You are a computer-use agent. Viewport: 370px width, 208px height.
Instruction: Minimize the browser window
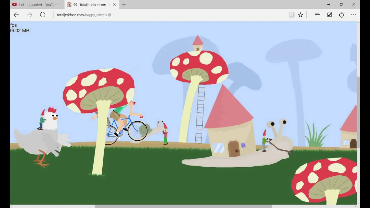pyautogui.click(x=329, y=5)
